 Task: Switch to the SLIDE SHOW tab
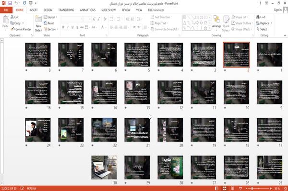click(x=108, y=10)
